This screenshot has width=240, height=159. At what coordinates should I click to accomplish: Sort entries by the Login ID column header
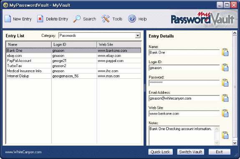tap(74, 44)
